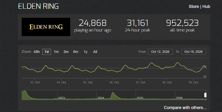222x112 pixels.
Task: Open the Store link
Action: pos(194,7)
